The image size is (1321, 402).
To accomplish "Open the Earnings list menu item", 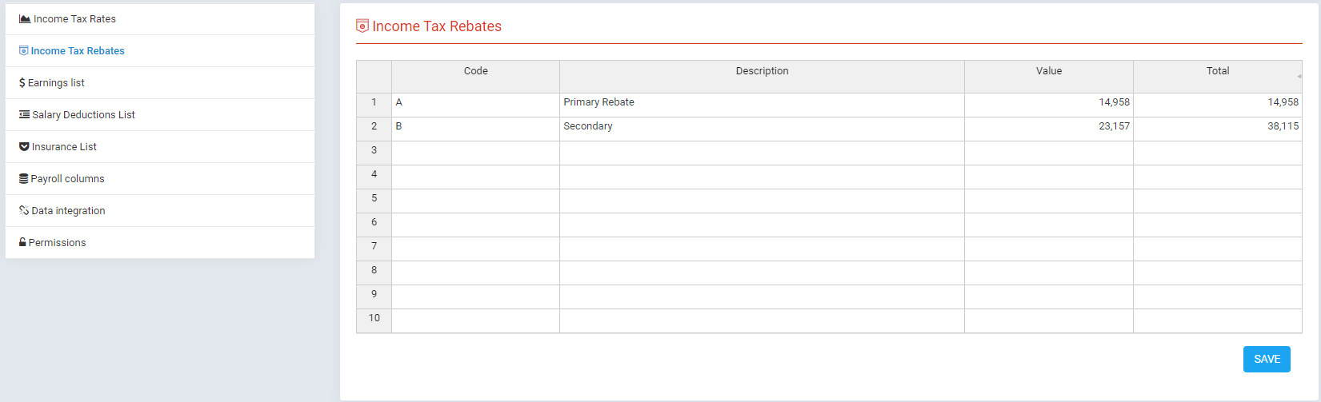I will 56,83.
